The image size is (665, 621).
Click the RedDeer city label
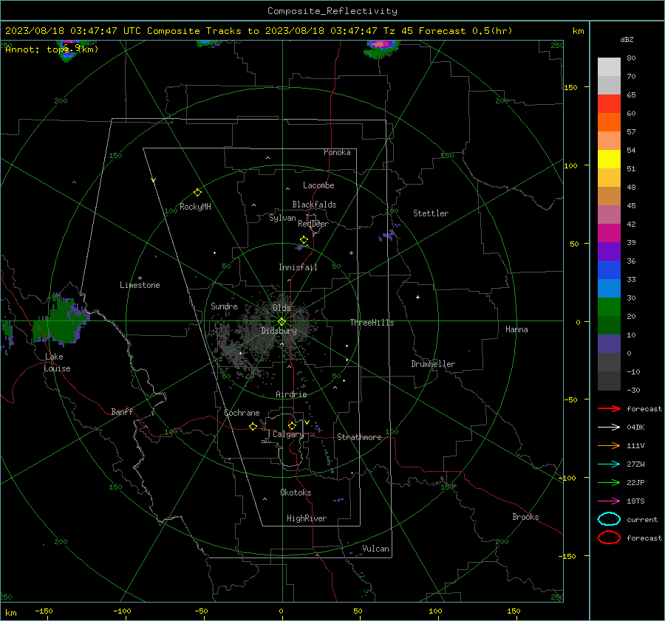point(313,224)
